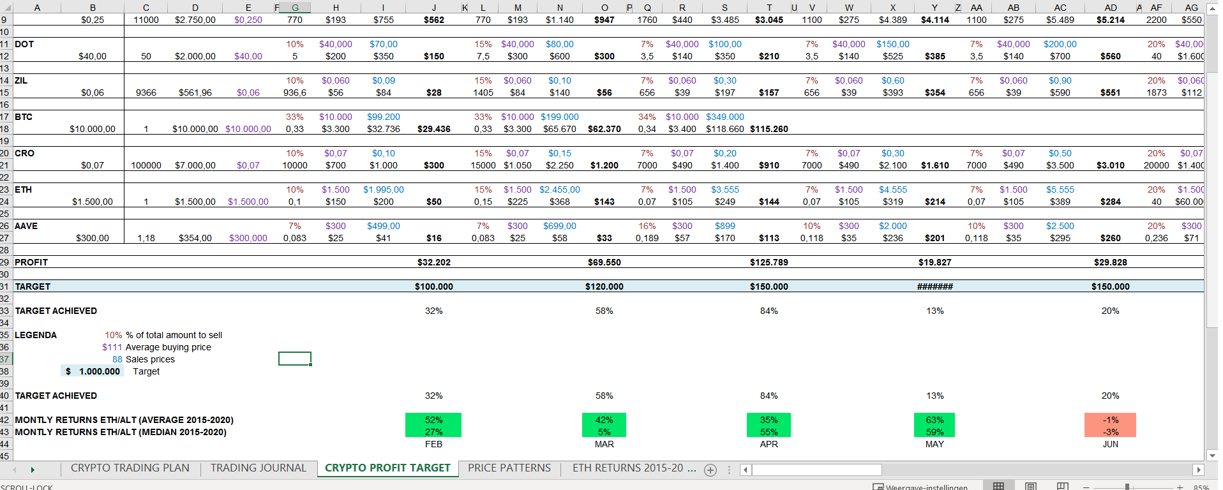The width and height of the screenshot is (1223, 490).
Task: Click the horizontal scrollbar right arrow
Action: [x=1198, y=470]
